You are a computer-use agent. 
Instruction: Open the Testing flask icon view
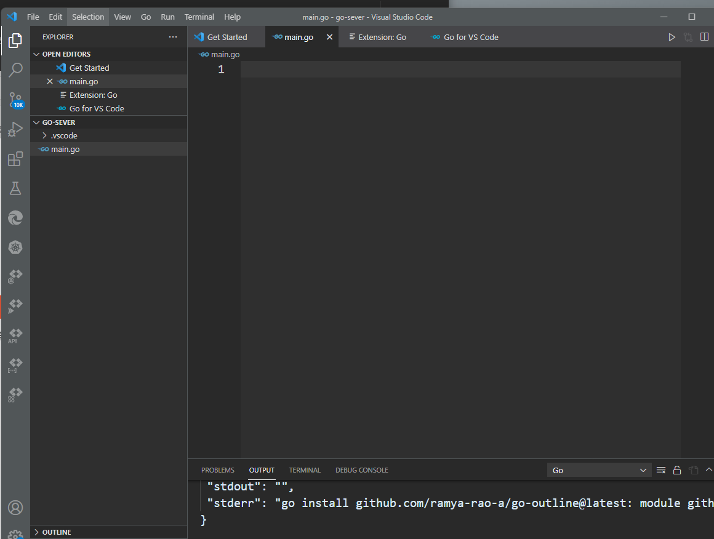(x=15, y=189)
